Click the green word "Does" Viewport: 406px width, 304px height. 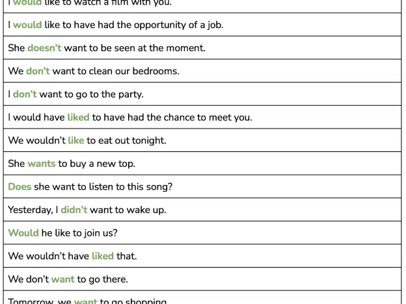coord(20,186)
